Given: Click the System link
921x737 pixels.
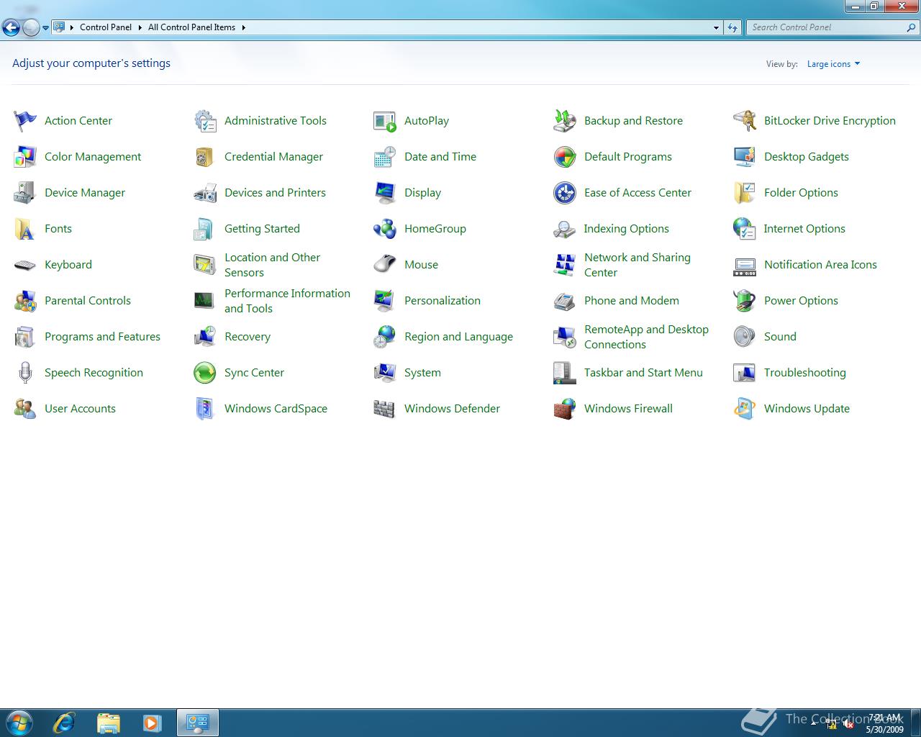Looking at the screenshot, I should coord(422,373).
